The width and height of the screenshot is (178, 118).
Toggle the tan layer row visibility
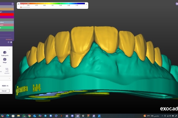tap(7, 9)
